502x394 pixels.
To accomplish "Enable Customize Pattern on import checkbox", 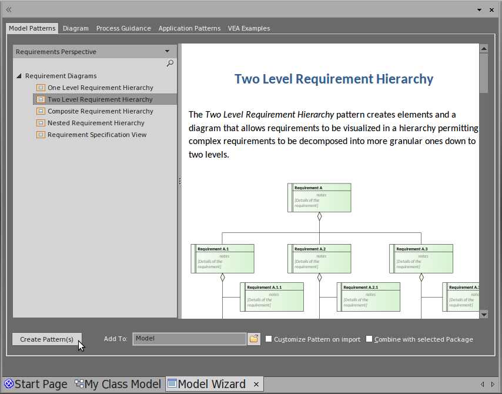I will (269, 339).
